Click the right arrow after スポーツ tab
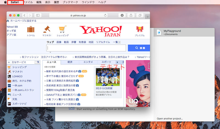 [x=117, y=62]
